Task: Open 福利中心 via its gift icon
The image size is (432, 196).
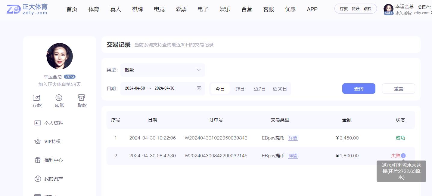Action: click(x=38, y=160)
